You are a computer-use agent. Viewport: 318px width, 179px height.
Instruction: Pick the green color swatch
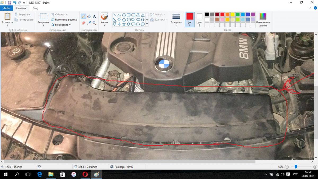(238, 14)
